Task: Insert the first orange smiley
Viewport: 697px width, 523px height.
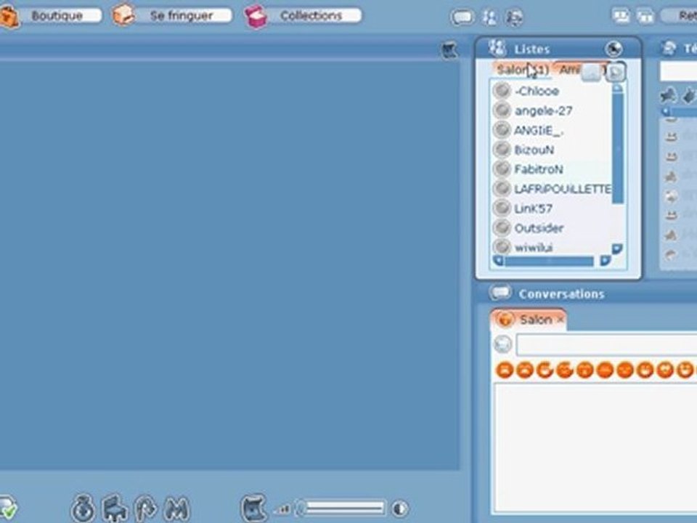Action: click(505, 370)
